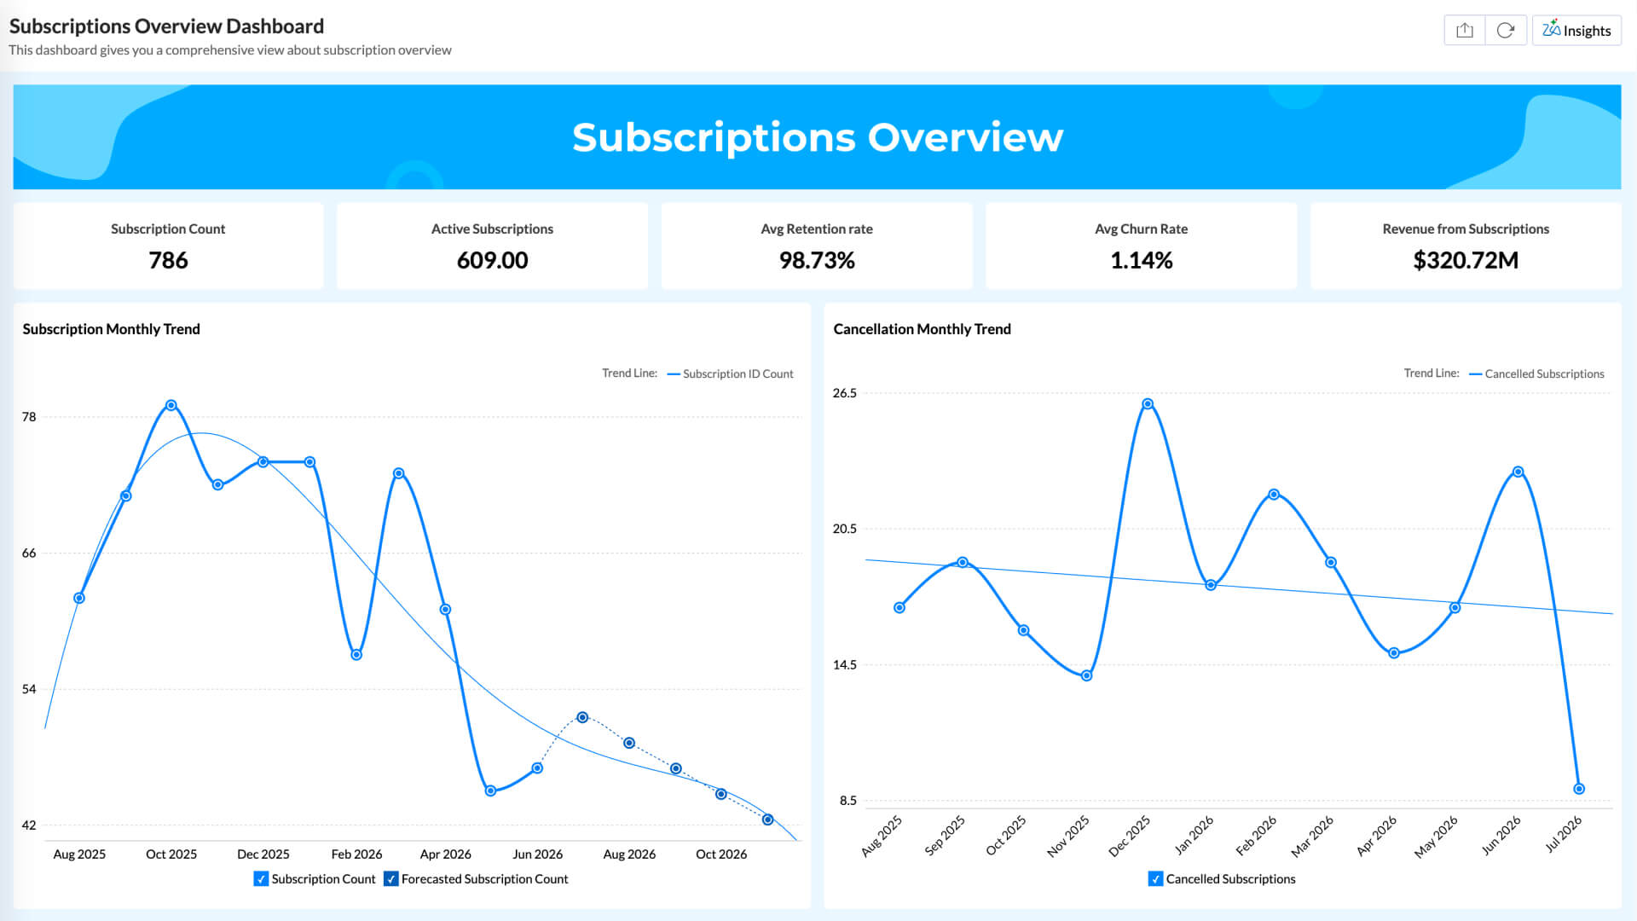This screenshot has height=921, width=1637.
Task: Toggle the Forecasted Subscription Count checkbox
Action: pyautogui.click(x=390, y=879)
